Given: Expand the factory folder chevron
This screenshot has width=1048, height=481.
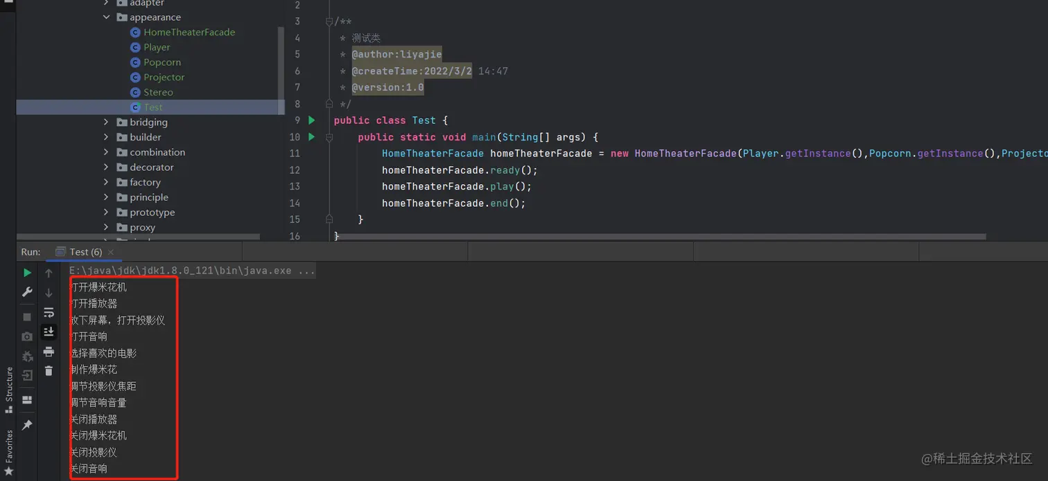Looking at the screenshot, I should [106, 182].
